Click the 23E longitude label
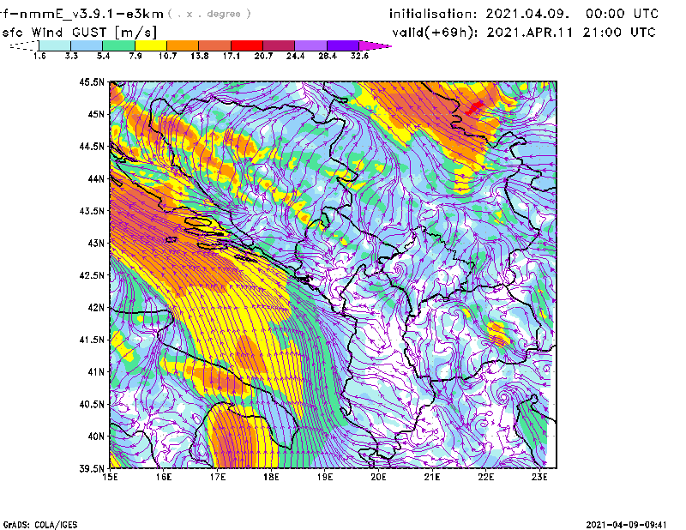 click(539, 477)
